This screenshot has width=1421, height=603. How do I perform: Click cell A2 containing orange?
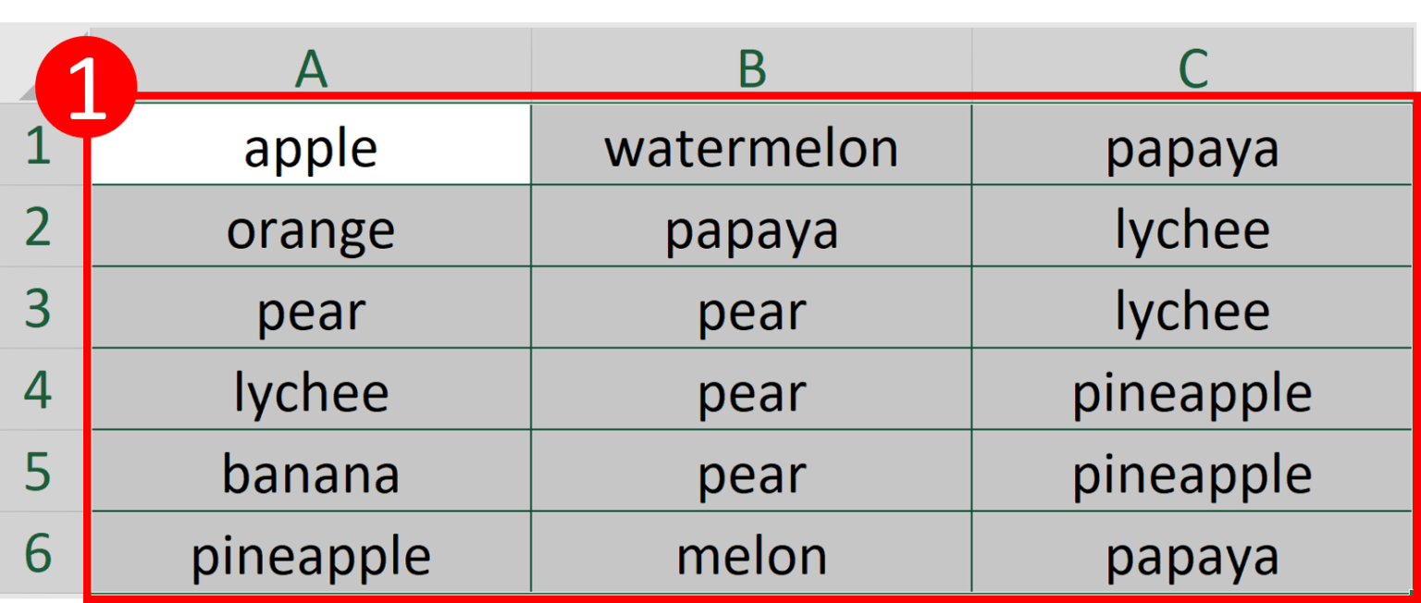tap(312, 226)
